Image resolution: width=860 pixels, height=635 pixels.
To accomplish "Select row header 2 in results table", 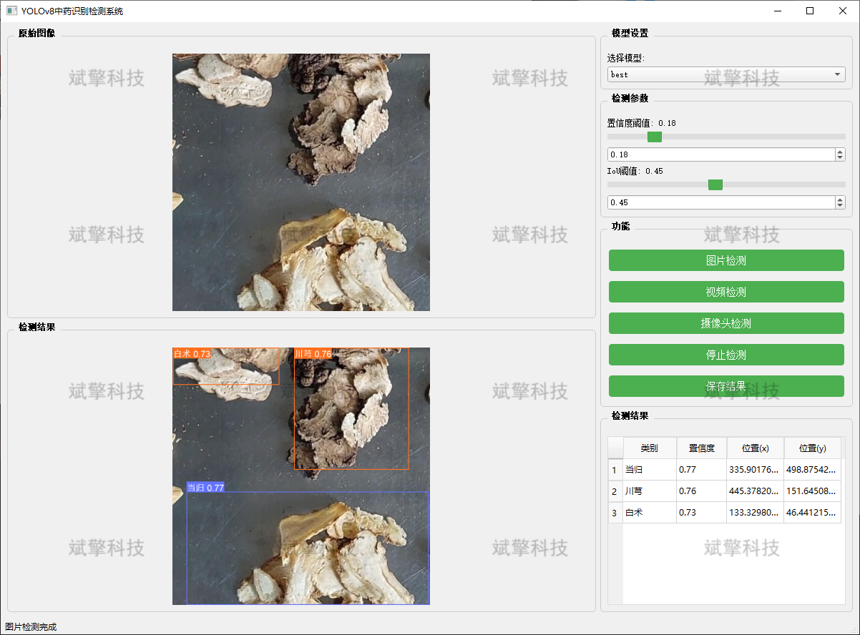I will point(615,491).
